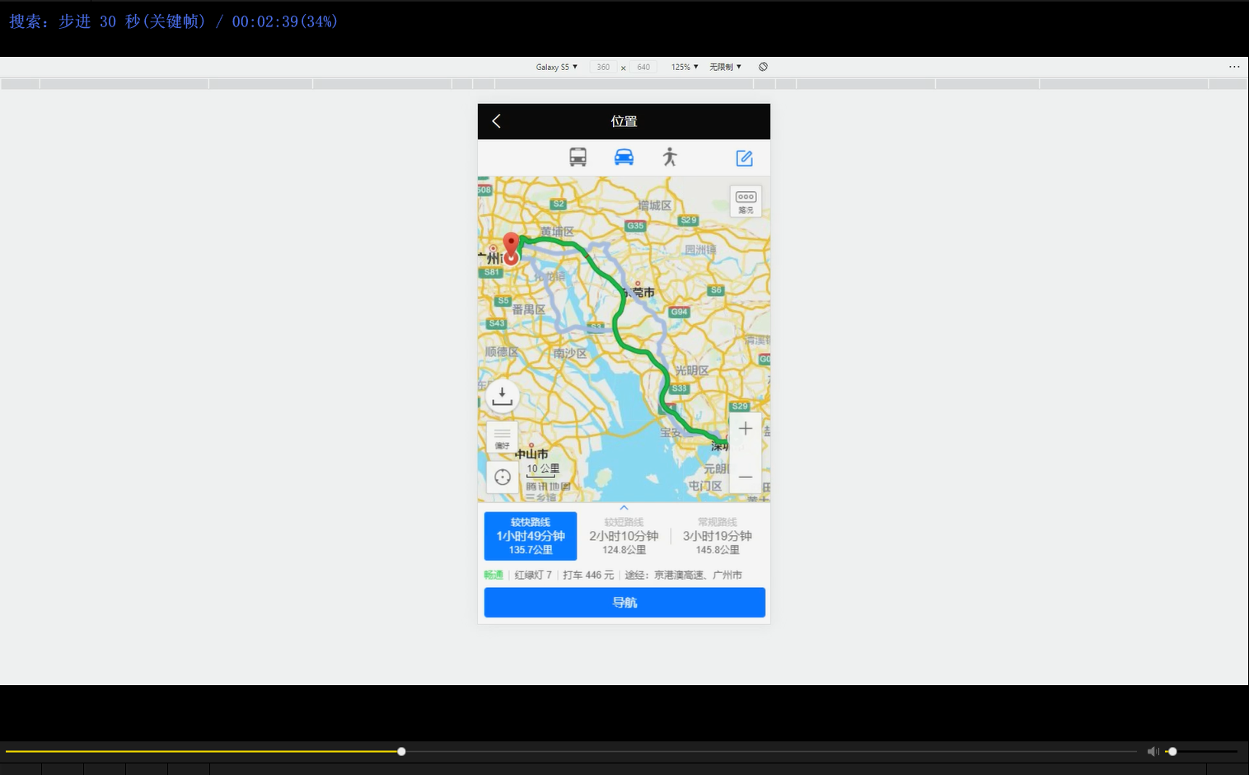Click the G35 highway shield on map
Viewport: 1249px width, 775px height.
635,225
